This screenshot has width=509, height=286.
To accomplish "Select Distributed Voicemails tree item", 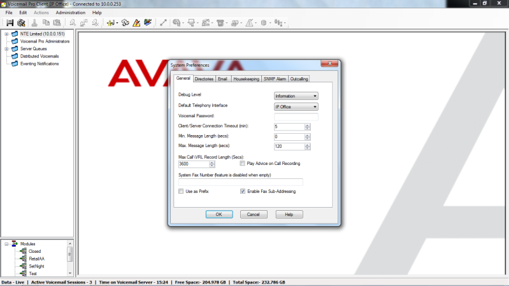I will [39, 56].
